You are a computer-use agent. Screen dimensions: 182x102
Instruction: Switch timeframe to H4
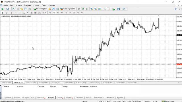(70, 13)
